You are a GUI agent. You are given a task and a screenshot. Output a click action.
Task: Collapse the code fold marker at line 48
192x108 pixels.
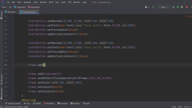tap(14, 96)
